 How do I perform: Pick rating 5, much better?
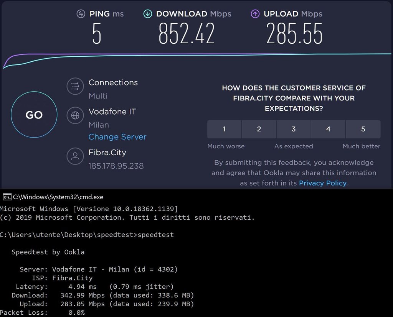point(363,129)
